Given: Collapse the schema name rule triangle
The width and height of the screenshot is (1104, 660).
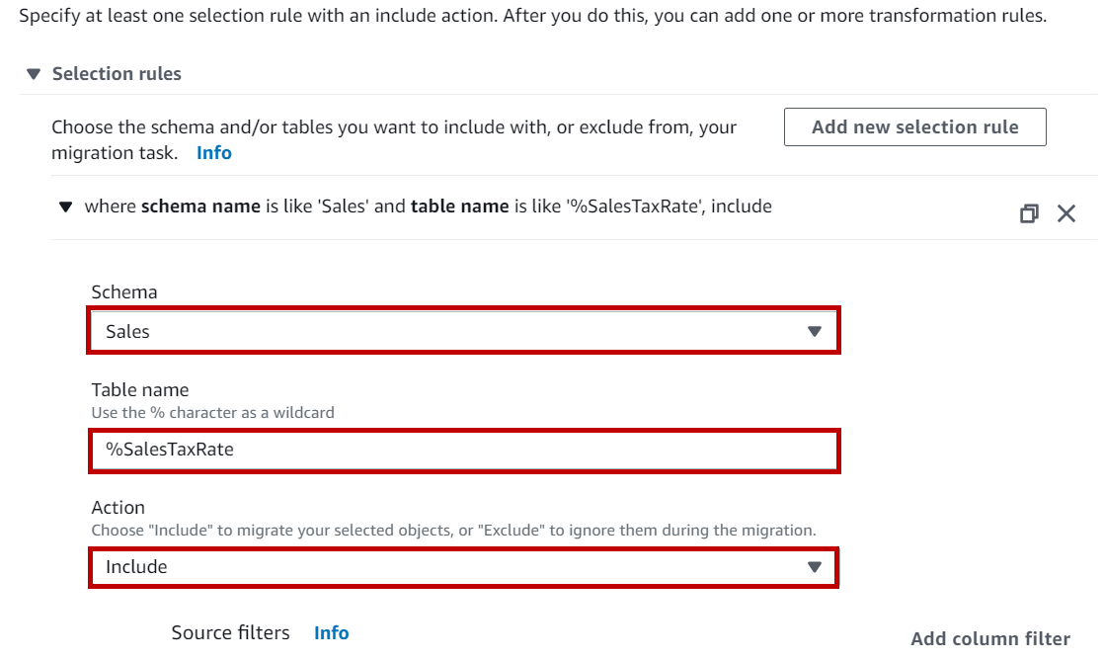Looking at the screenshot, I should click(66, 207).
